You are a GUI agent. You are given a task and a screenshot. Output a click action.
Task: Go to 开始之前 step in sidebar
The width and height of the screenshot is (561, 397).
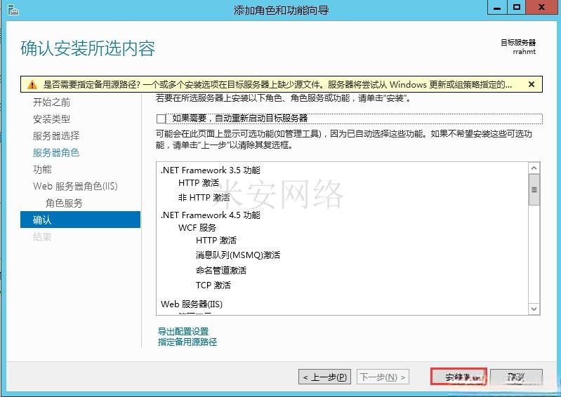point(51,102)
